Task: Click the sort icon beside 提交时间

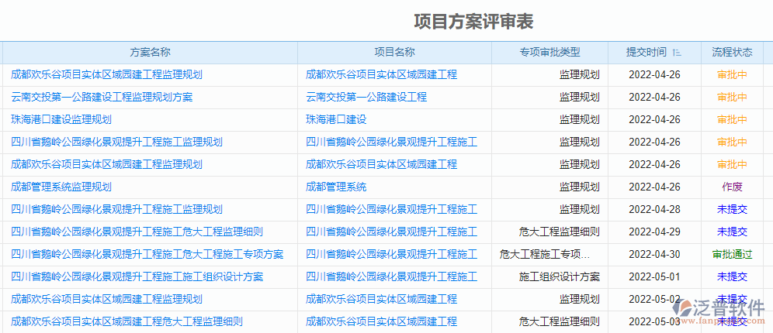Action: (x=677, y=52)
